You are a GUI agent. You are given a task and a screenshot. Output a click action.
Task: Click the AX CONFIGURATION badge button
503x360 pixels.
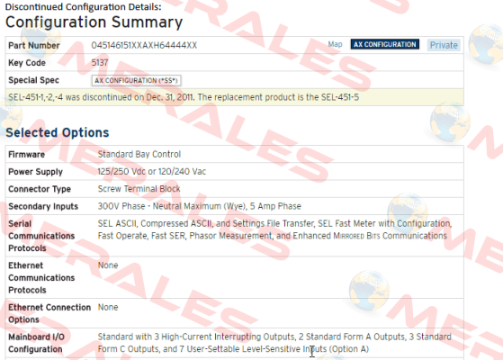click(x=384, y=44)
